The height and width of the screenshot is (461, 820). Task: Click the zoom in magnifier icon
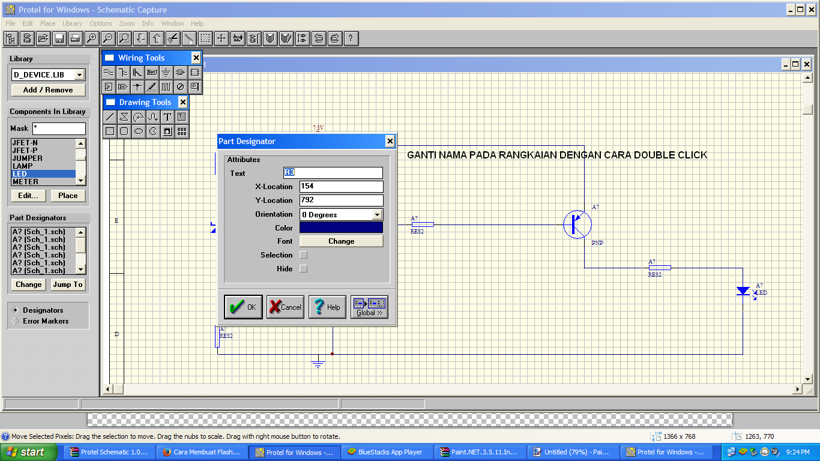(91, 38)
